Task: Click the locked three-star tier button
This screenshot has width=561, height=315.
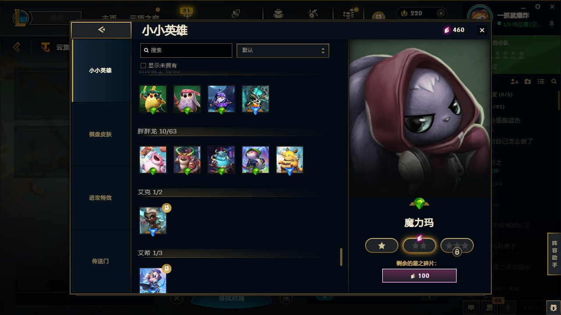Action: pos(457,246)
